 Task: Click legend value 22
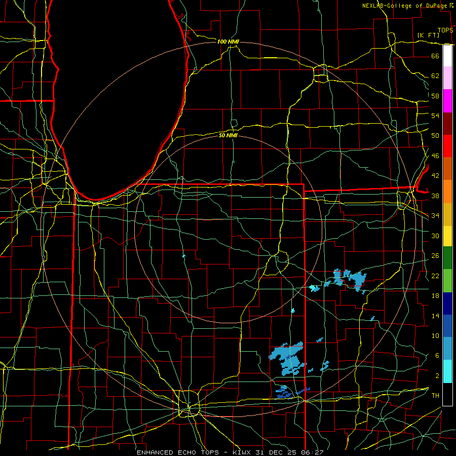[x=435, y=276]
